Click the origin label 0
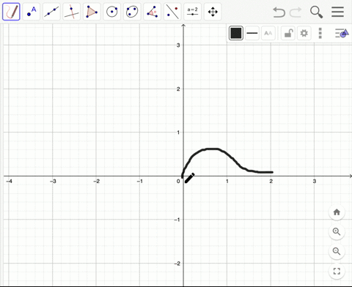352x287 pixels. 178,182
